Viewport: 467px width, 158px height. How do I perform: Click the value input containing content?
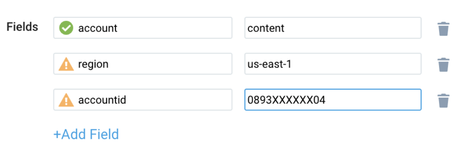(x=333, y=28)
